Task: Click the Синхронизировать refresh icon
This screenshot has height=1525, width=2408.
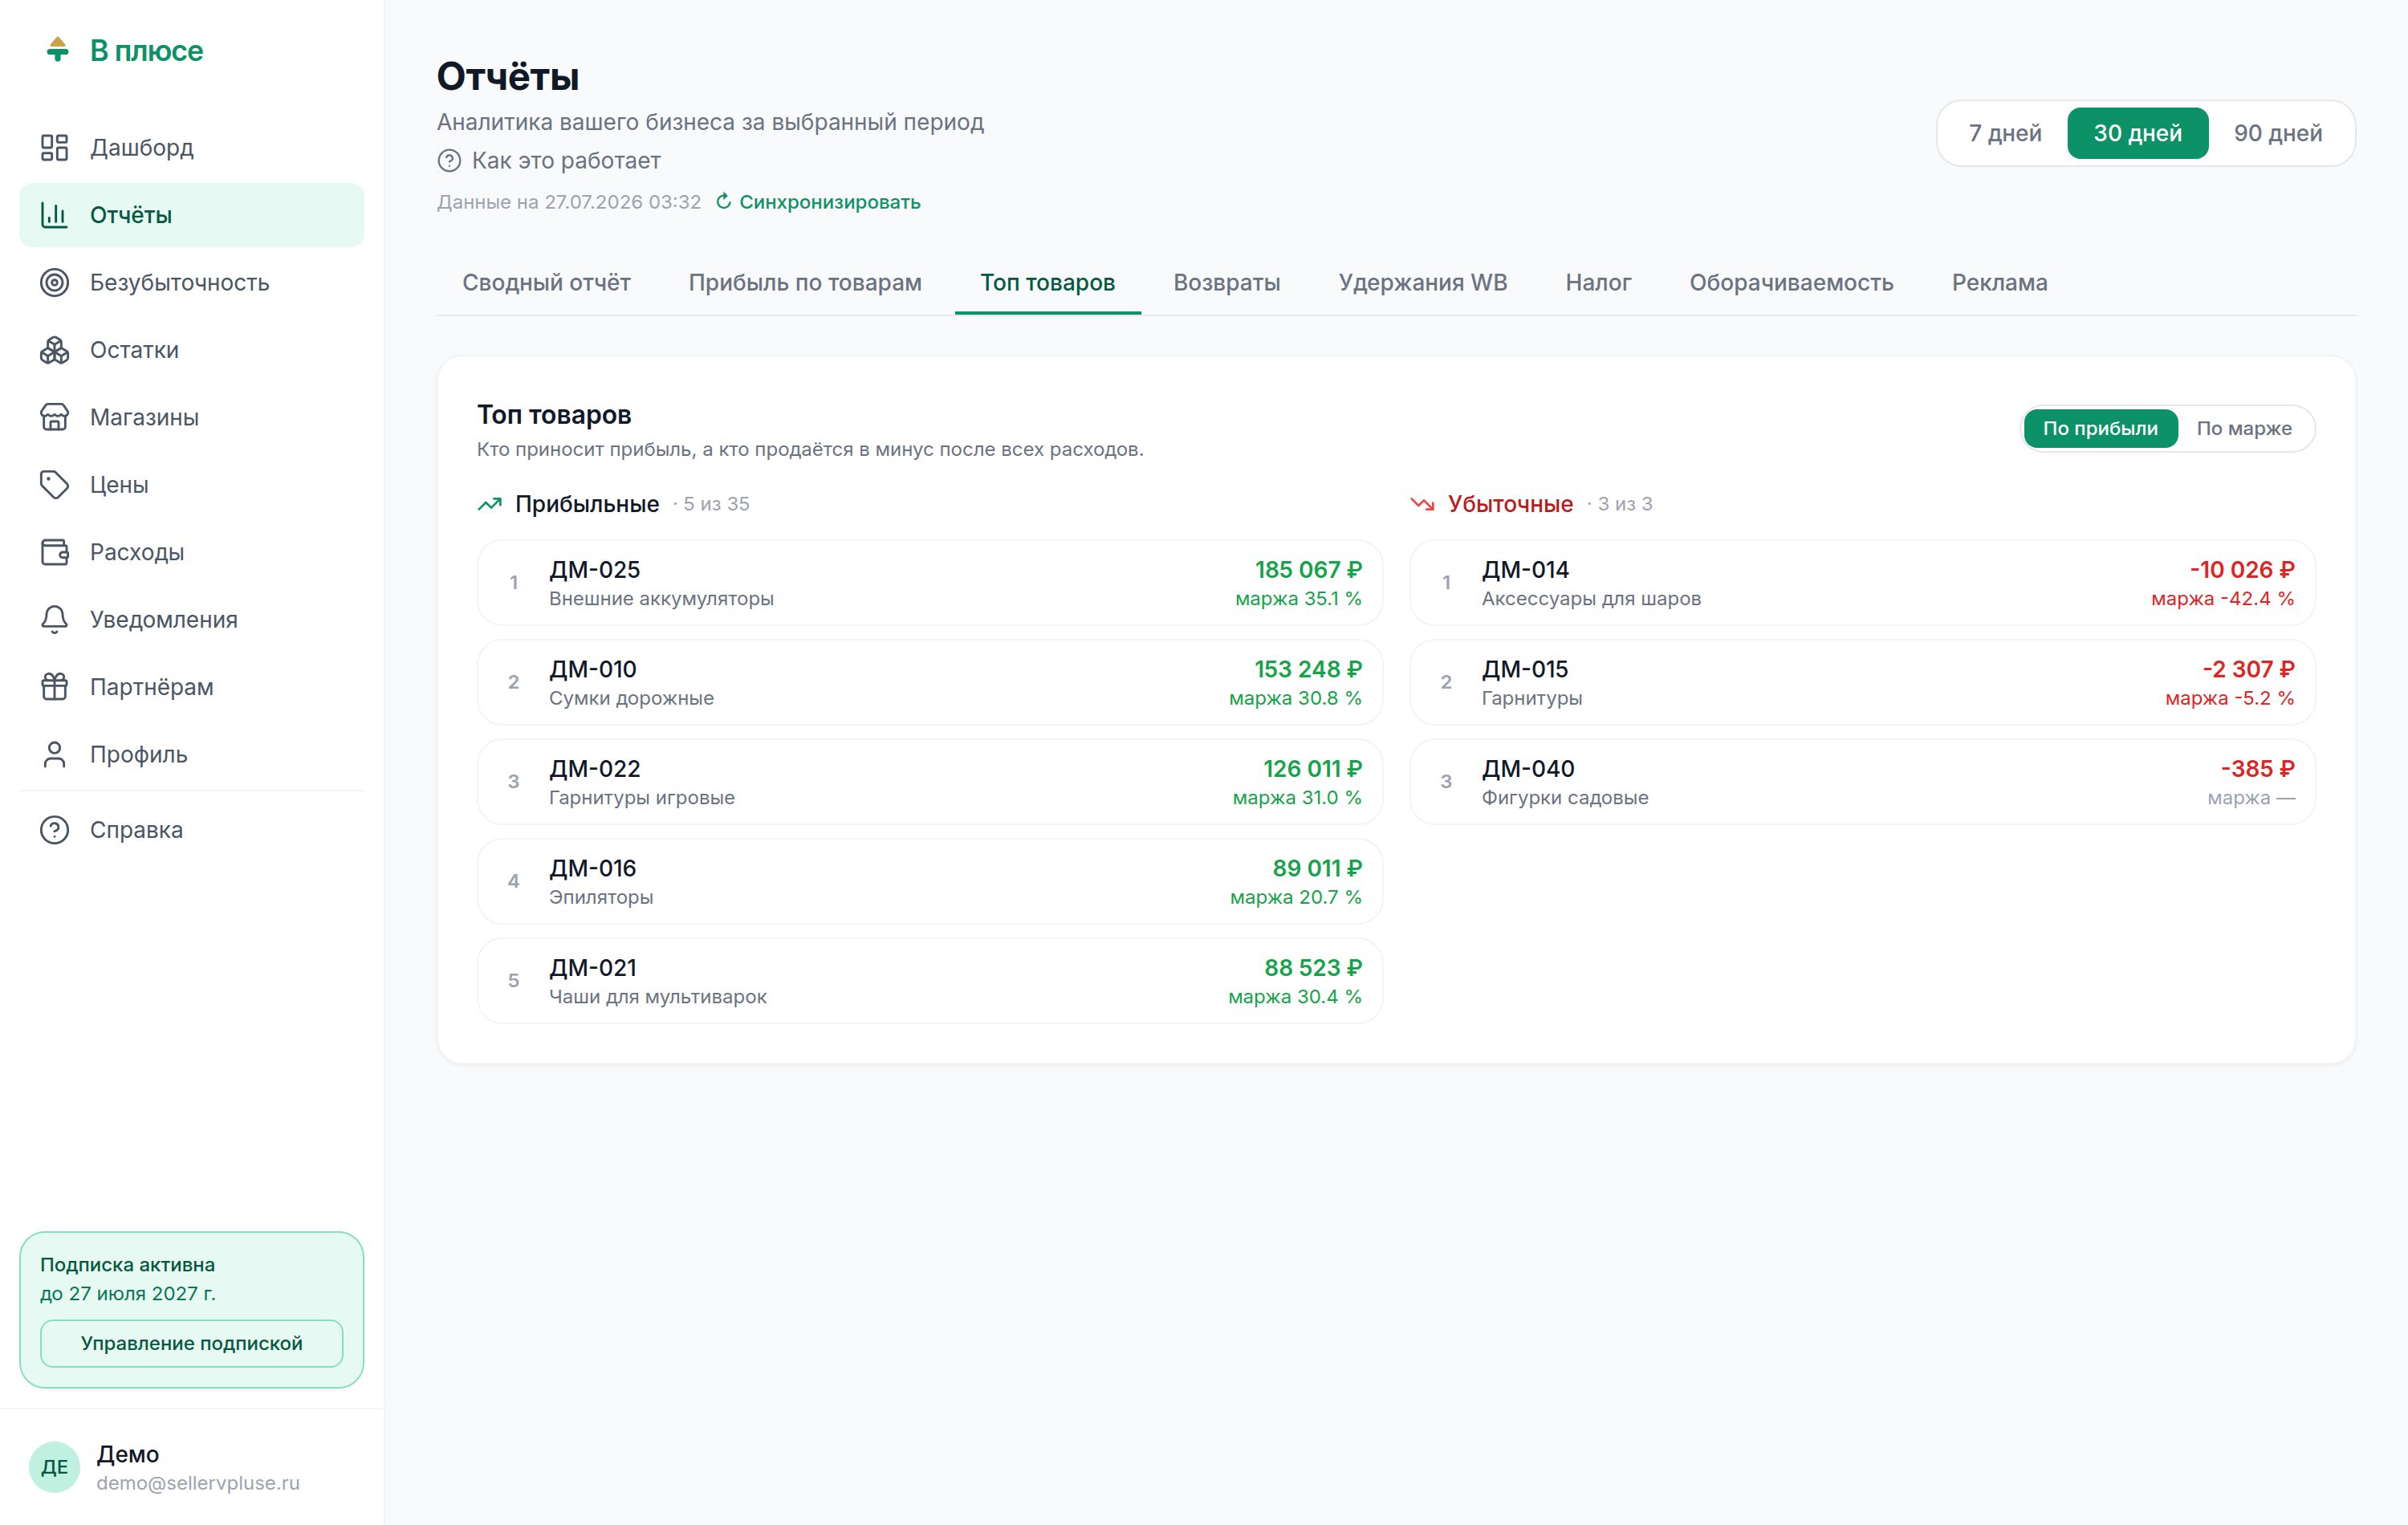Action: click(x=723, y=202)
